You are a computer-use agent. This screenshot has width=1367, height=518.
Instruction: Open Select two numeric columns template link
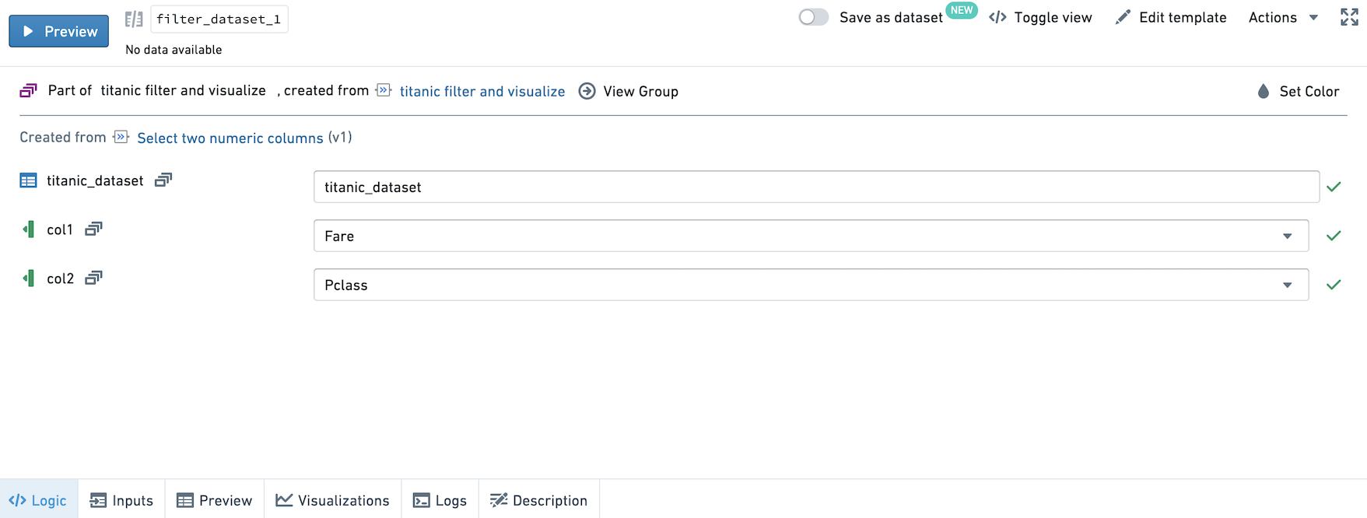pyautogui.click(x=230, y=138)
